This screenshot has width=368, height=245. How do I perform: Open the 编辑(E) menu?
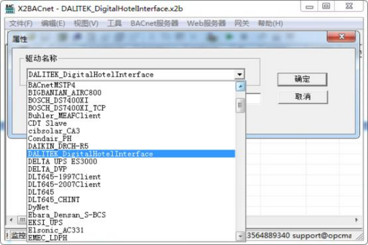pos(53,23)
